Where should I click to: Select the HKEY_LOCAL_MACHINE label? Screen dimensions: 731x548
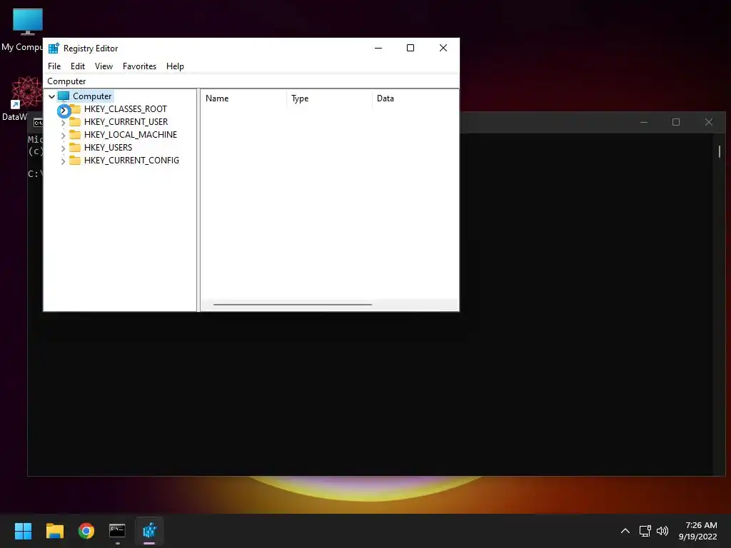(131, 135)
